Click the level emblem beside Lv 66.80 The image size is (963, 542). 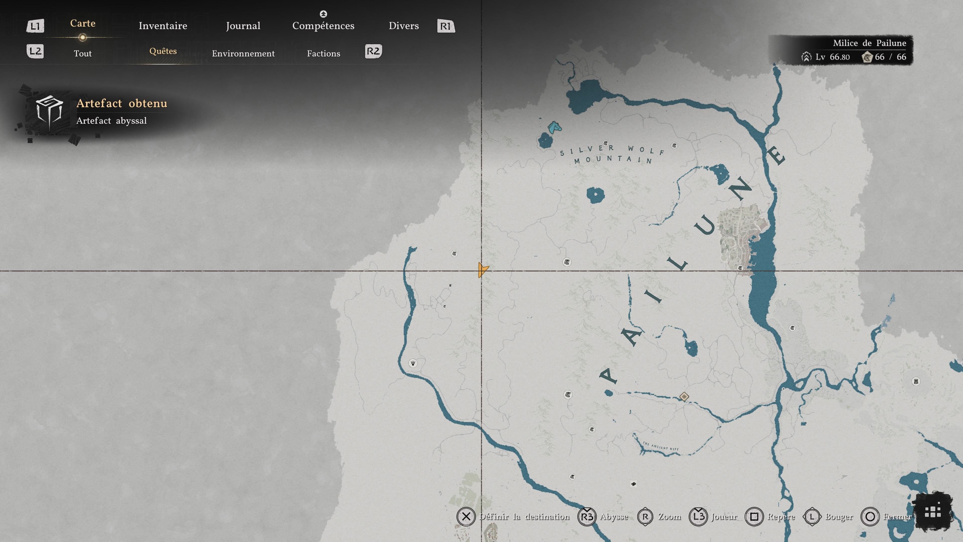[806, 57]
